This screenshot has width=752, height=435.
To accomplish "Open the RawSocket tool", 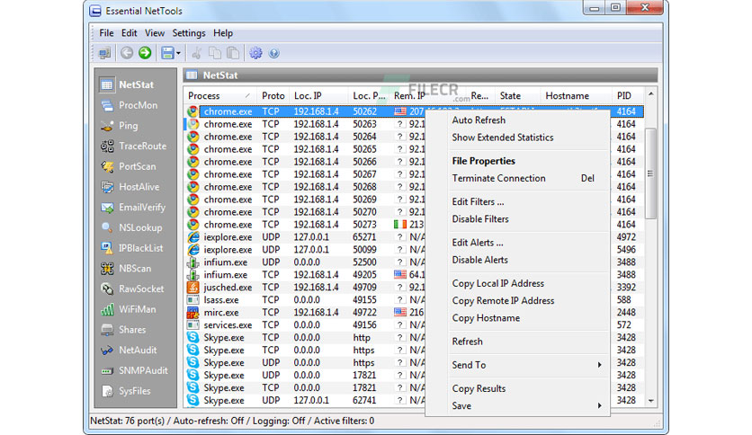I will click(132, 289).
